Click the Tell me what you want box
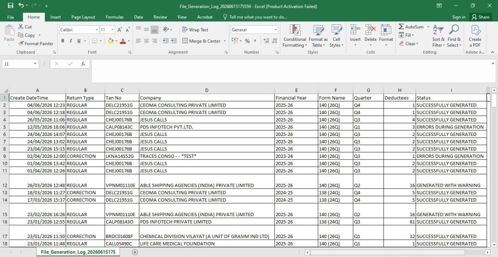 click(x=255, y=17)
